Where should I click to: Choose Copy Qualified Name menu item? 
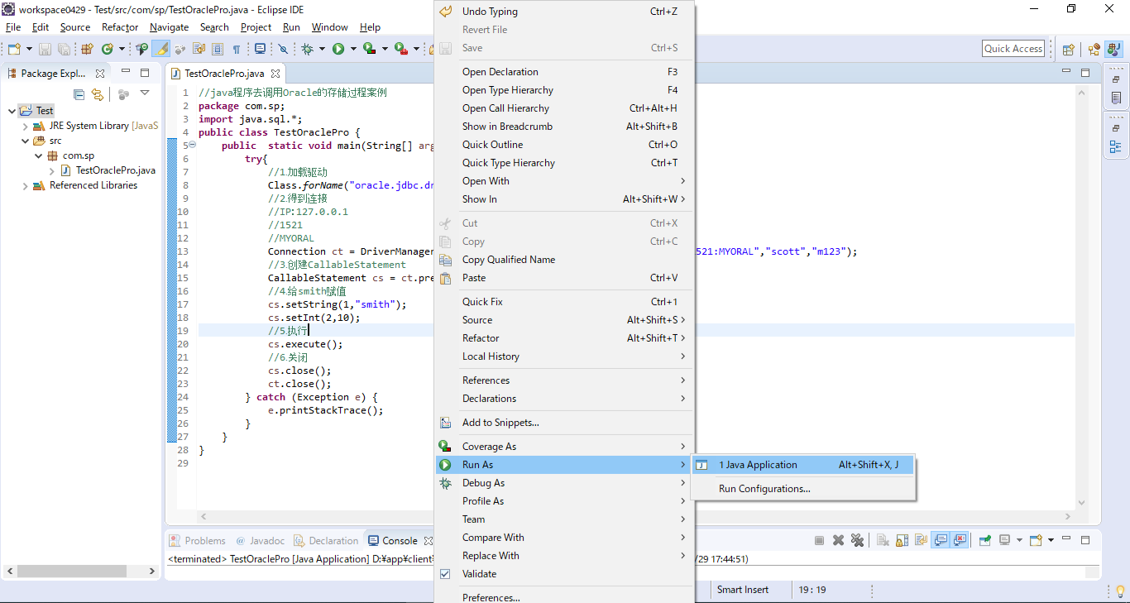pyautogui.click(x=564, y=260)
